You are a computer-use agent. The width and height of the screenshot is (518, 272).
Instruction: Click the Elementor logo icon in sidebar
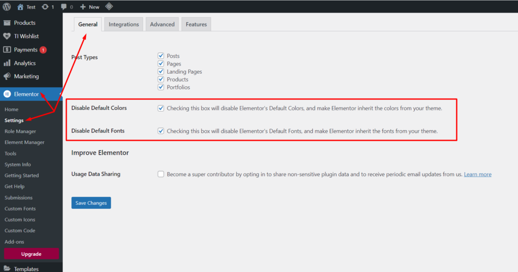(7, 94)
